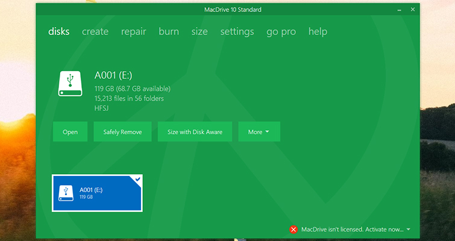Open the size tab
Viewport: 455px width, 241px height.
coord(199,31)
